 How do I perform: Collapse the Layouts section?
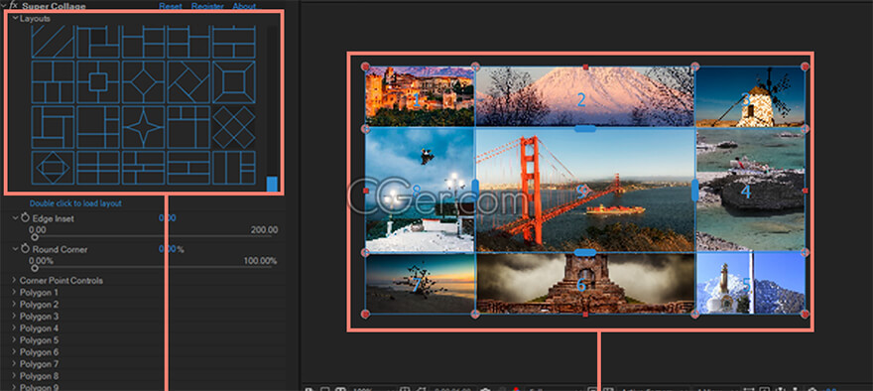tap(15, 18)
